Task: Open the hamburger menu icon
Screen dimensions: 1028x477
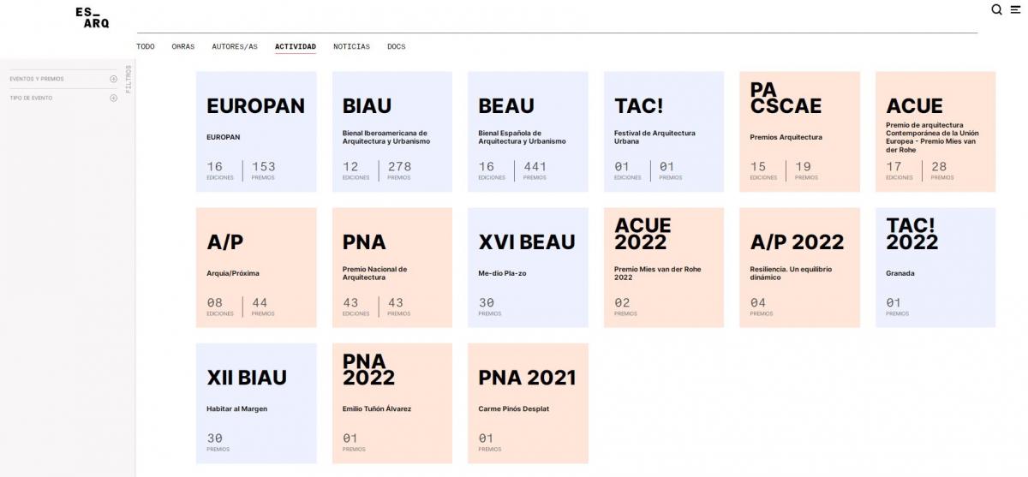Action: pyautogui.click(x=1015, y=9)
